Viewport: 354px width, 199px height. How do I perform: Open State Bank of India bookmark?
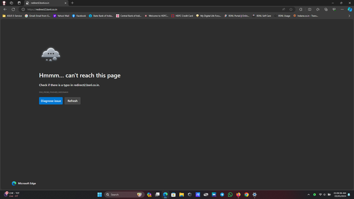tap(101, 16)
